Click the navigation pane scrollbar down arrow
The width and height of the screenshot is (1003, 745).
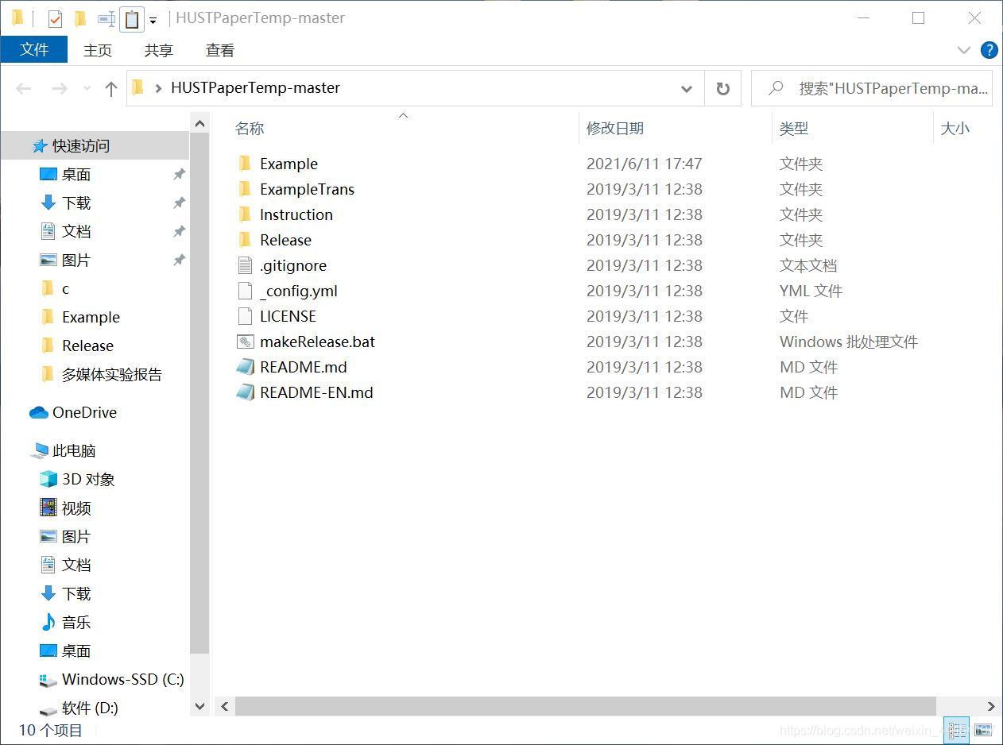tap(199, 705)
